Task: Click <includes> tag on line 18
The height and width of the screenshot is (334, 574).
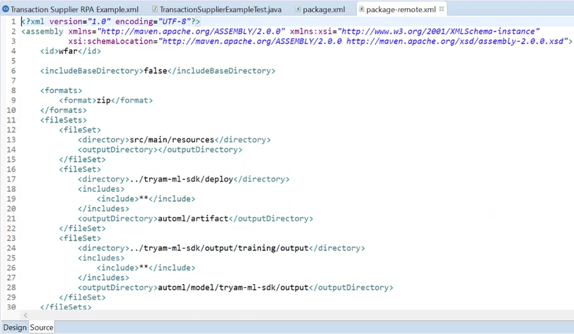Action: click(x=101, y=189)
